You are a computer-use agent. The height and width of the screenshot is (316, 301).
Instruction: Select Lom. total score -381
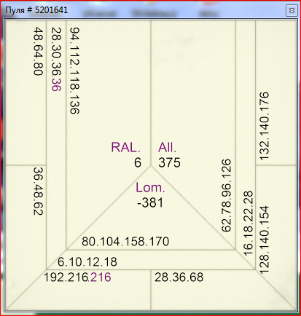[x=150, y=202]
